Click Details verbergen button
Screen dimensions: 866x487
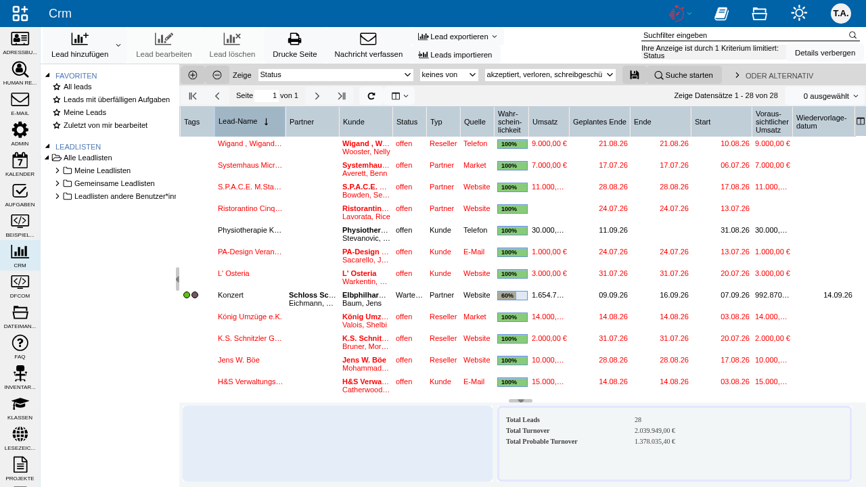click(x=825, y=53)
